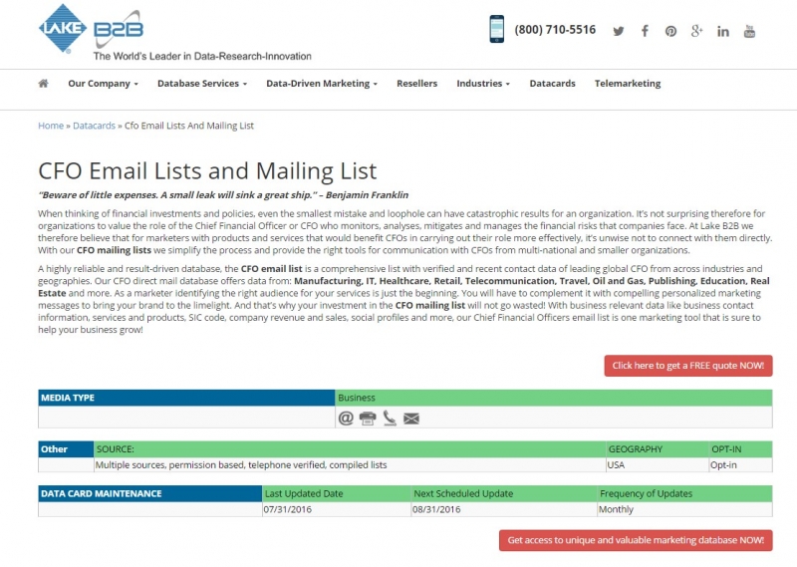This screenshot has width=797, height=567.
Task: Click the Datacards breadcrumb link
Action: pyautogui.click(x=94, y=126)
